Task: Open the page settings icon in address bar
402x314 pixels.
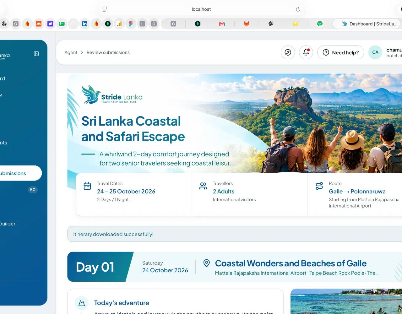Action: [x=105, y=9]
